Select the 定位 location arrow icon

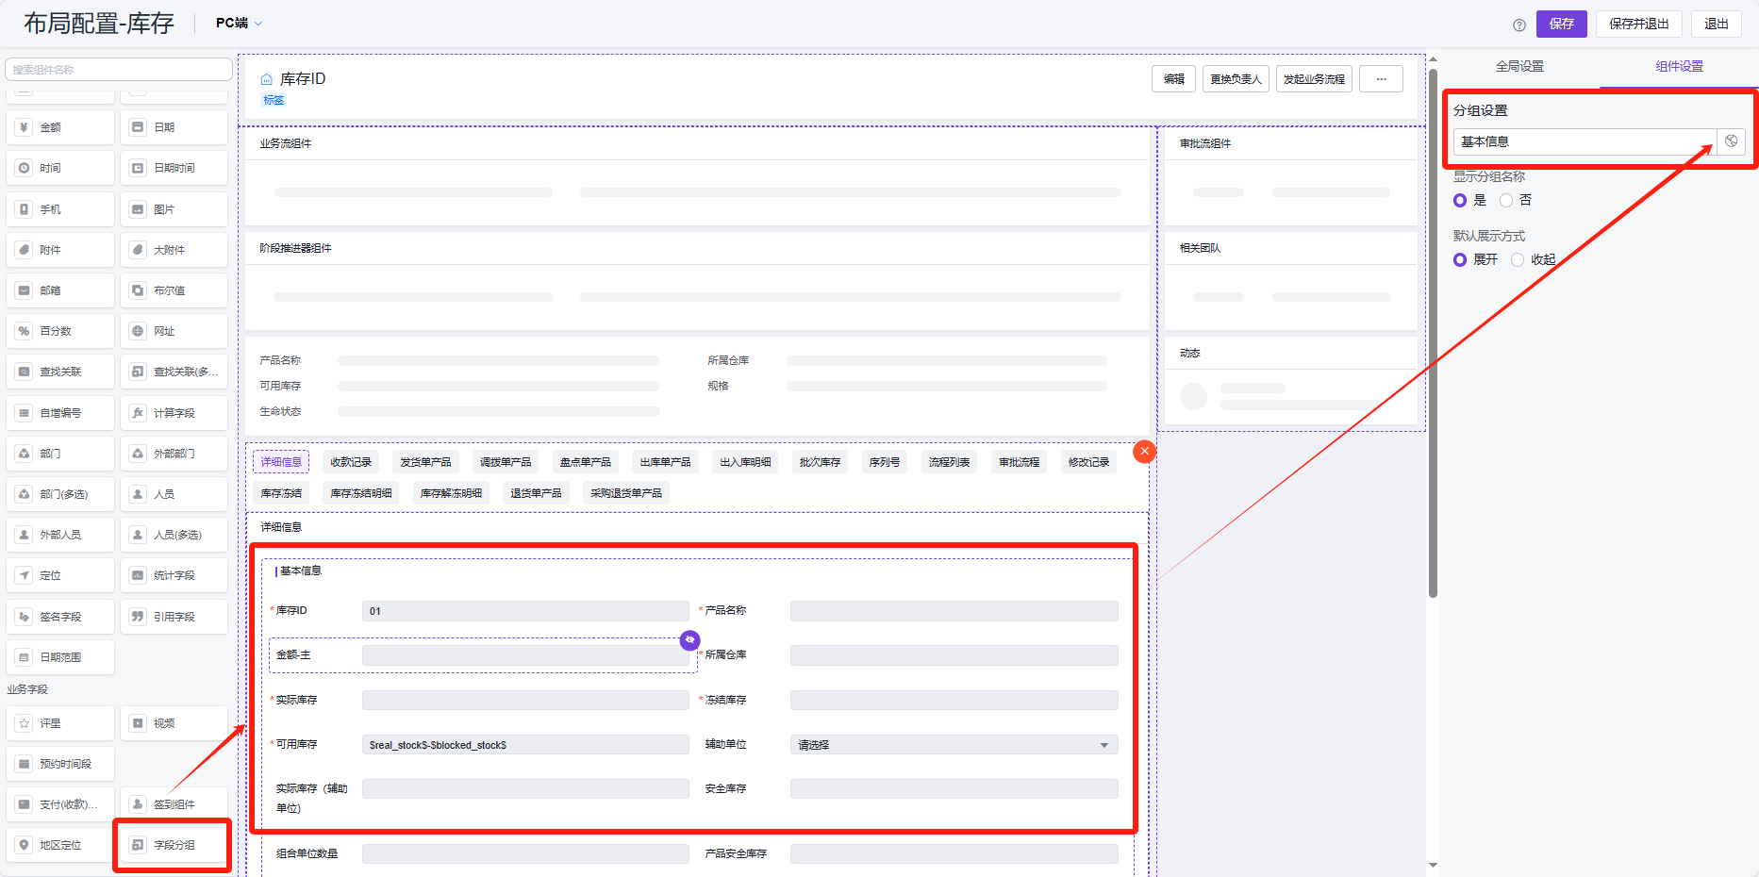[25, 575]
